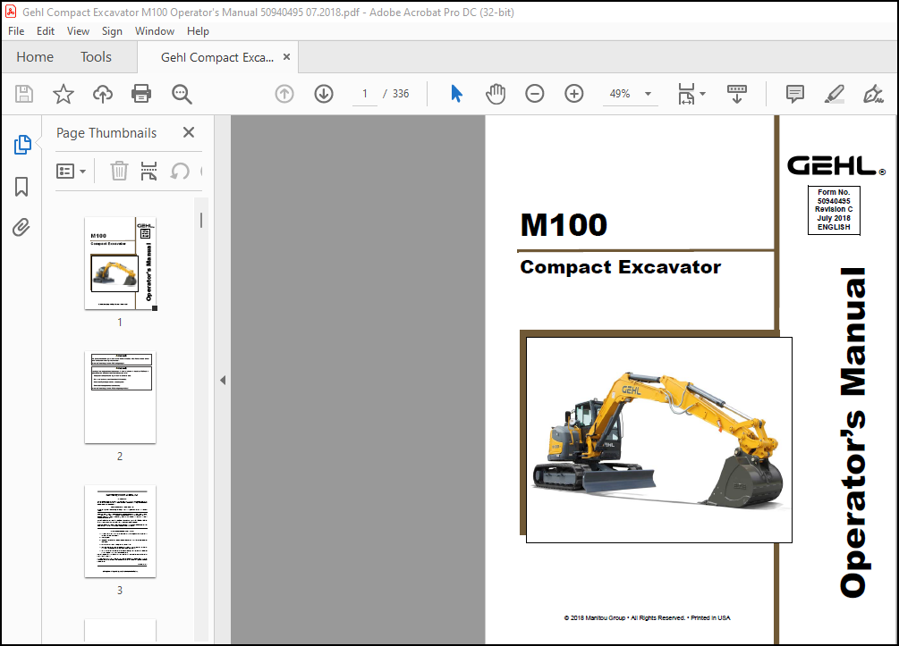Add the document to starred files
This screenshot has width=899, height=646.
pos(64,93)
